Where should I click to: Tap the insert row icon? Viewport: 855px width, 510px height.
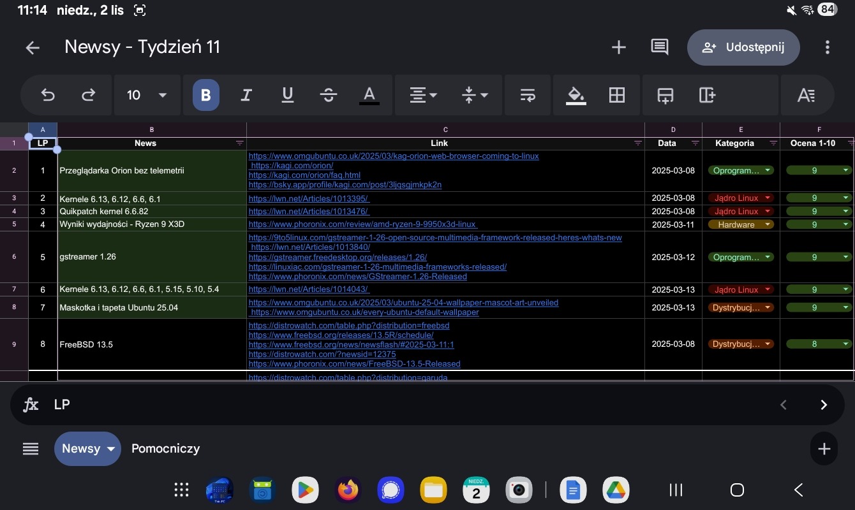point(665,95)
